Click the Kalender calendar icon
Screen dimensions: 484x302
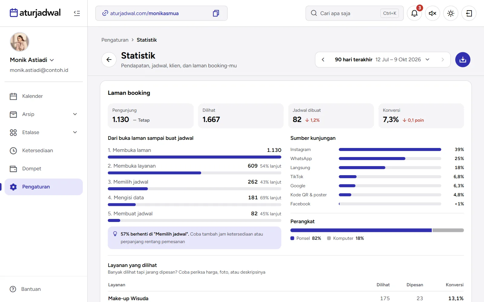coord(13,96)
